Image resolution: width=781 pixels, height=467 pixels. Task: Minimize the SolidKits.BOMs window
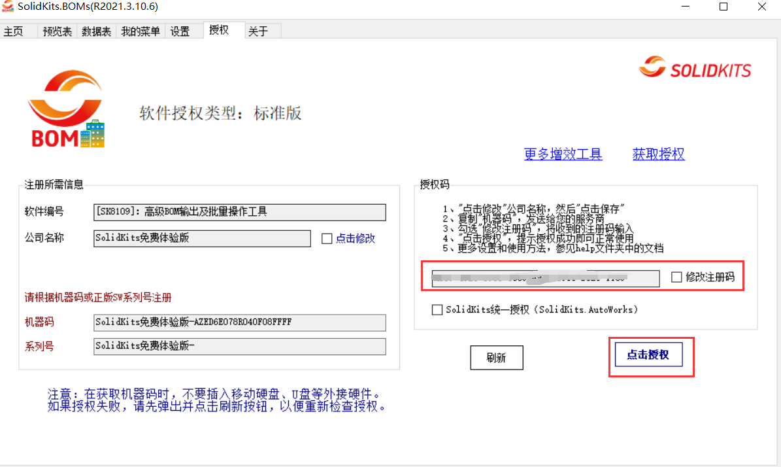coord(686,7)
